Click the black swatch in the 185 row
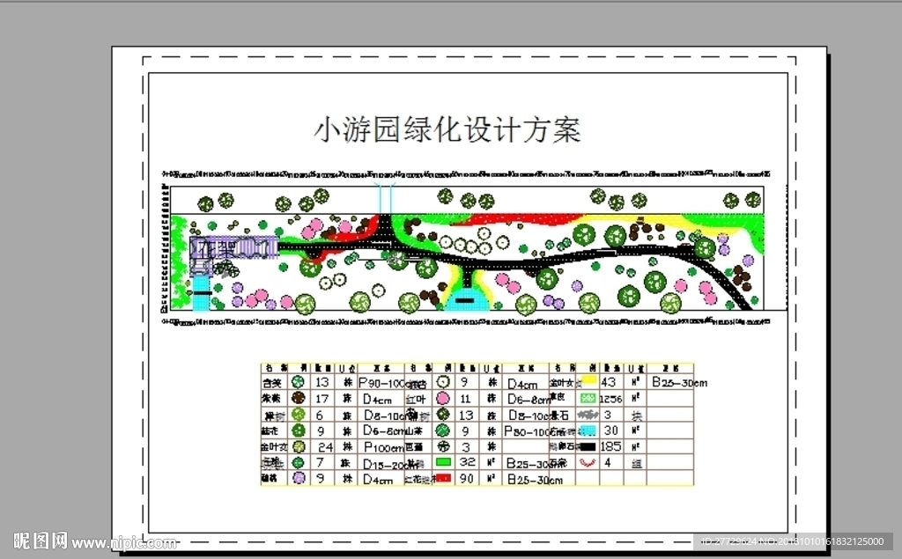Image resolution: width=902 pixels, height=559 pixels. coord(588,446)
